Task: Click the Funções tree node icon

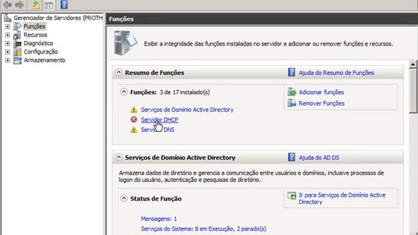Action: click(x=18, y=26)
